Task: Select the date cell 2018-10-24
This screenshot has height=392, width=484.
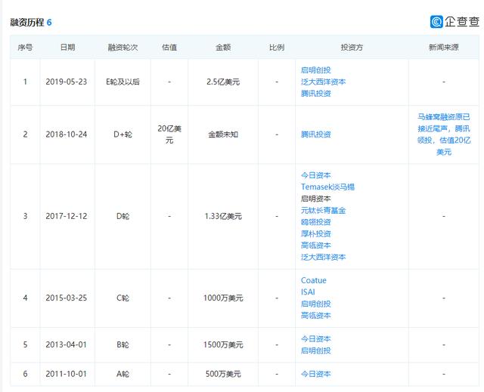Action: point(67,134)
